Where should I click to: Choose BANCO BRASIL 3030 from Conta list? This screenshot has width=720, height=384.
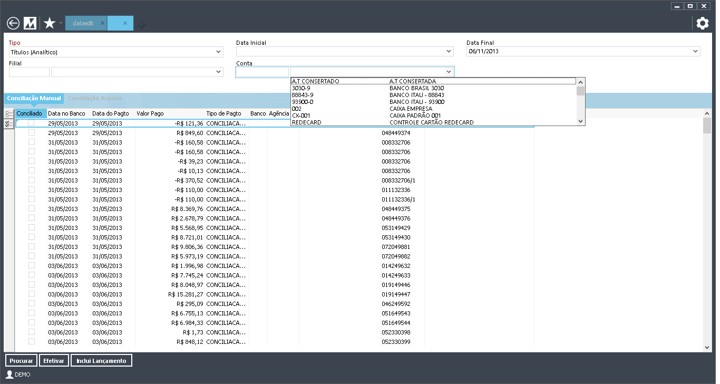(416, 88)
